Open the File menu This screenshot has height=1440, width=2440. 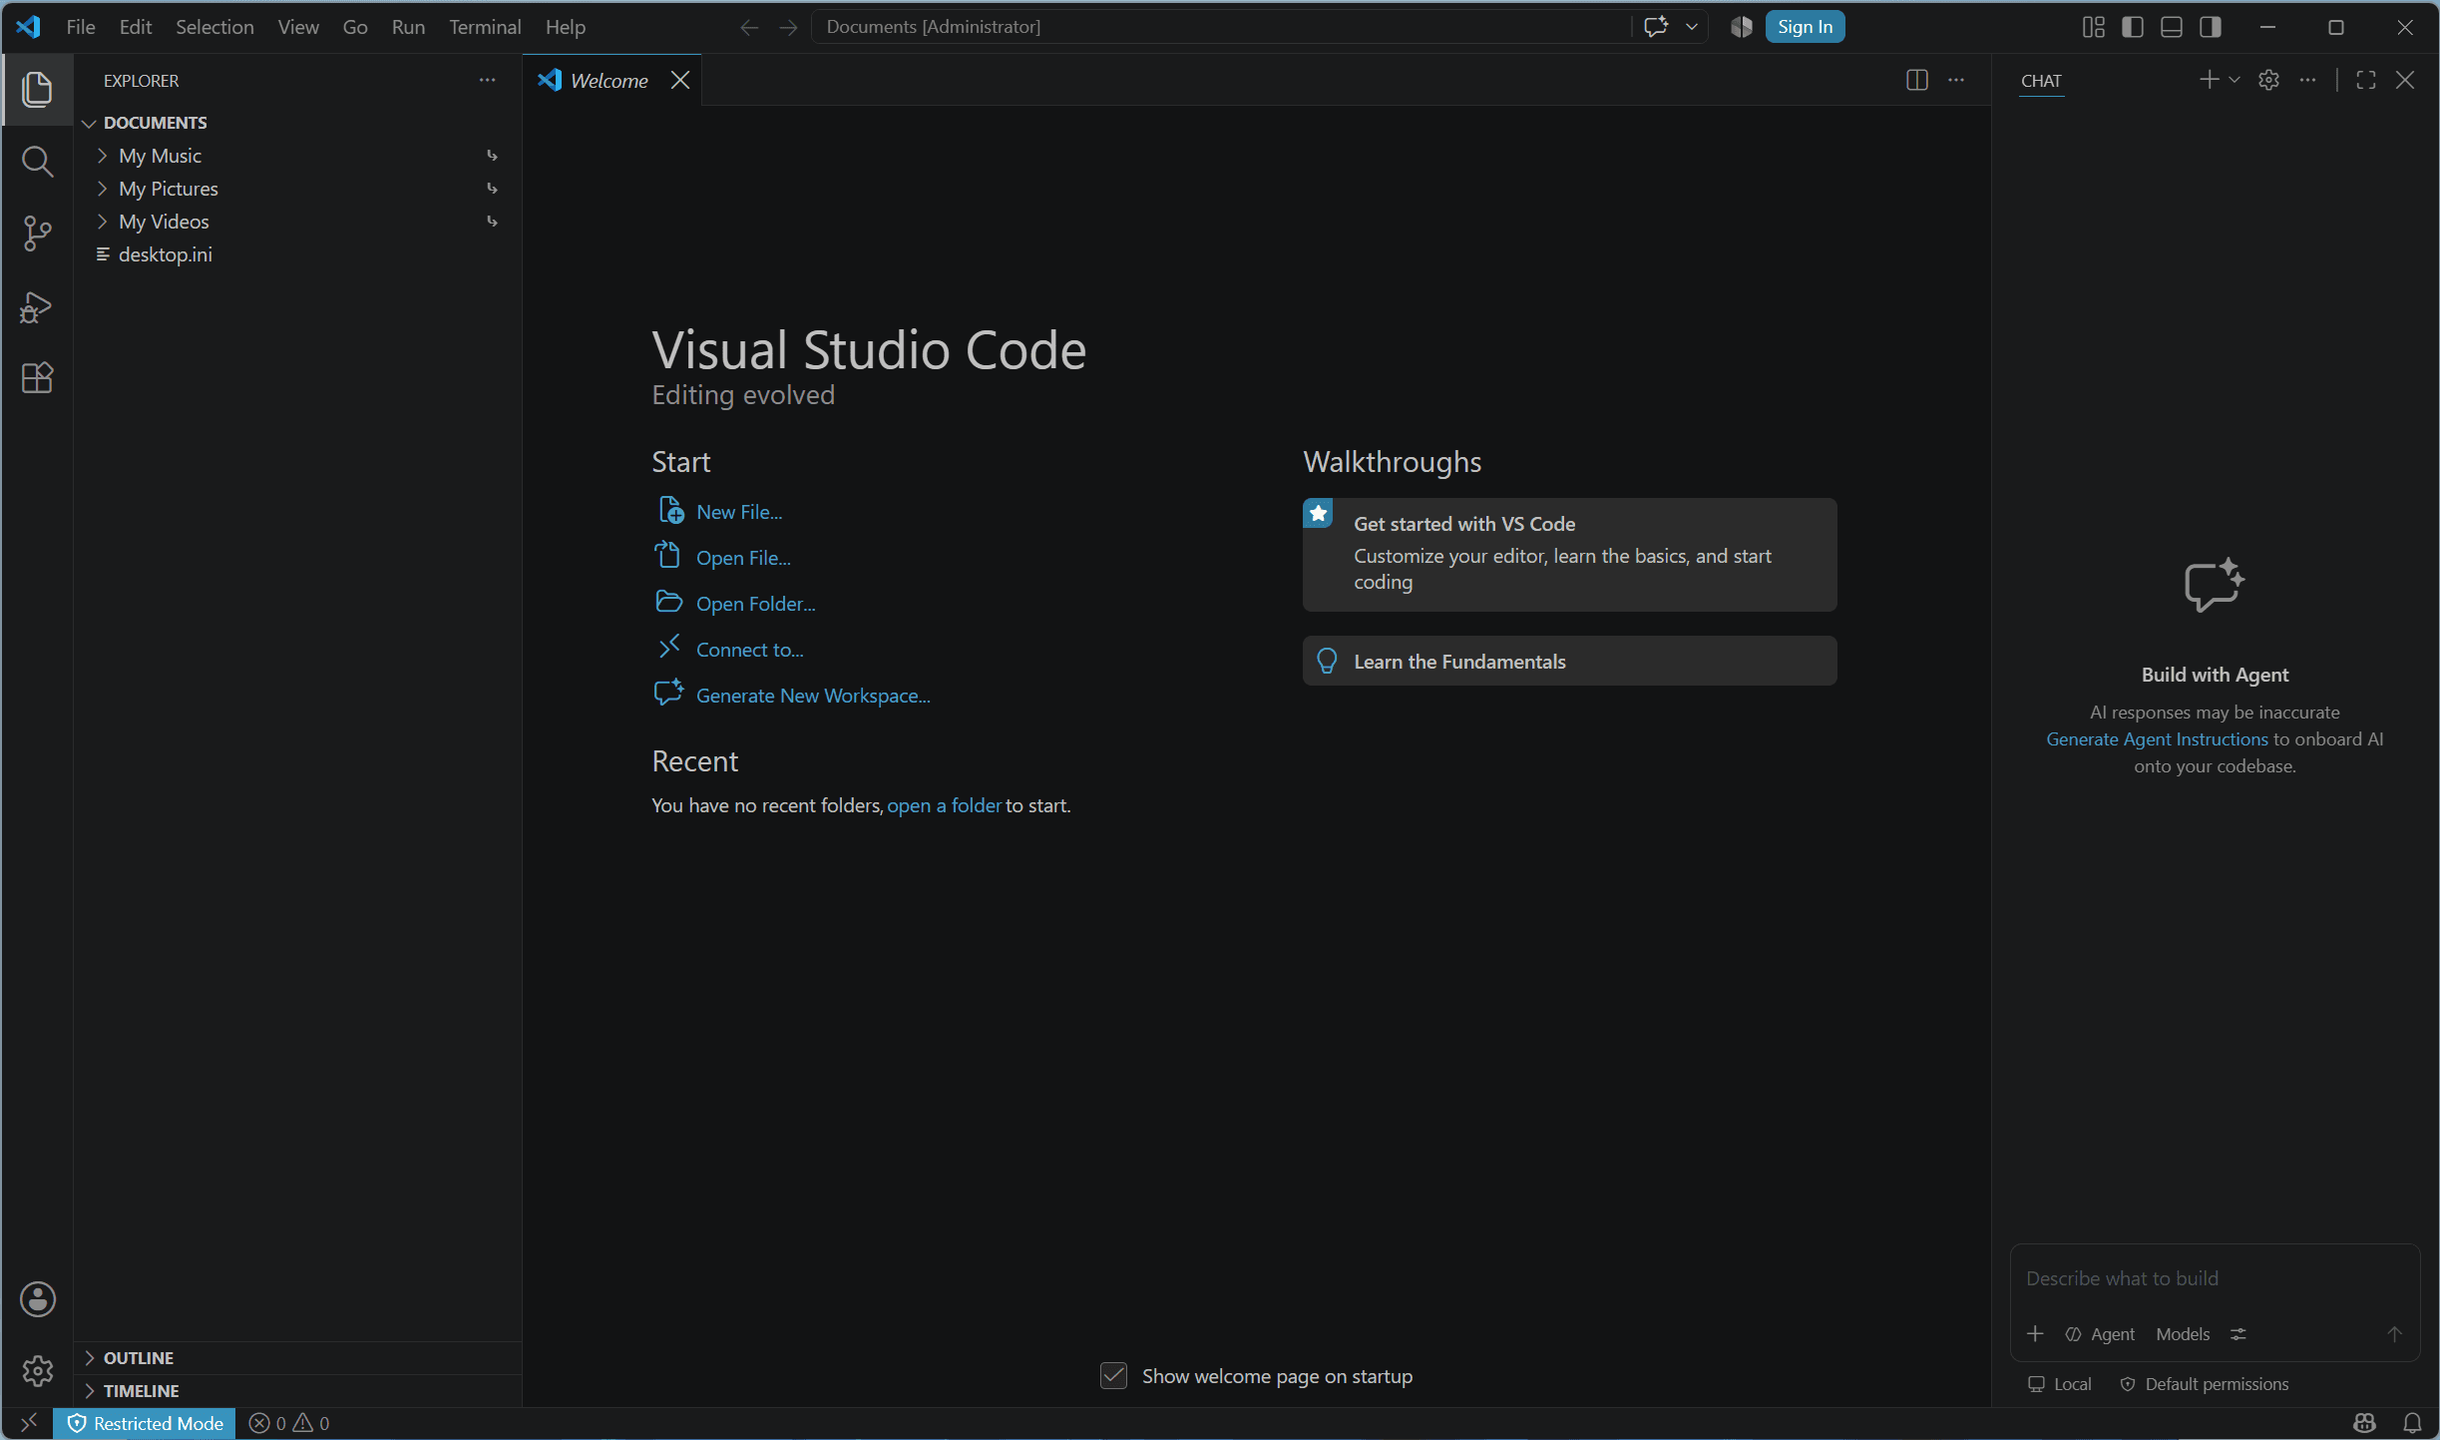click(81, 27)
